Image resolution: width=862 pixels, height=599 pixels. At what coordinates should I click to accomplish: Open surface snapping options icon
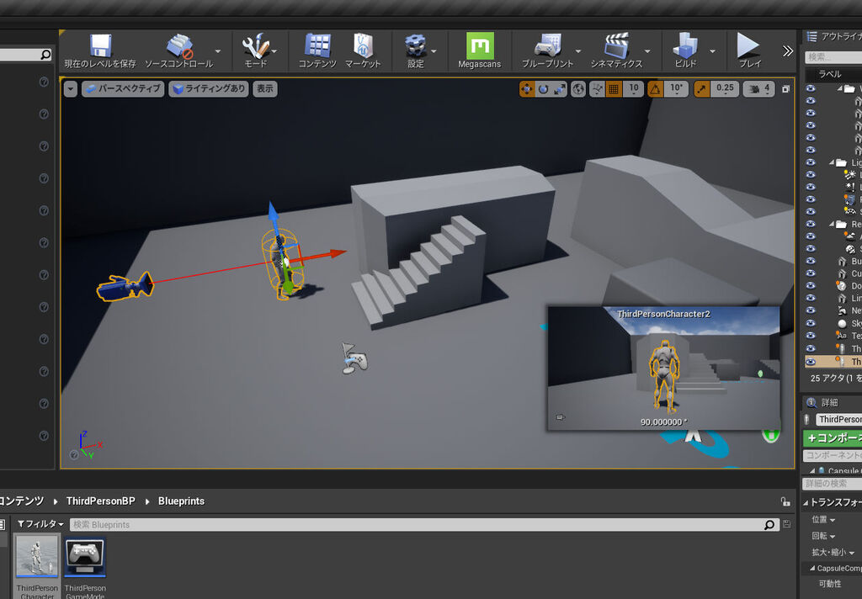coord(597,89)
